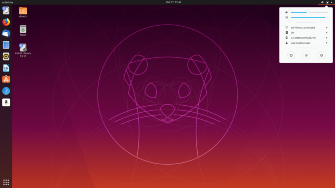Open Firefox from the dock
This screenshot has width=335, height=188.
point(6,22)
